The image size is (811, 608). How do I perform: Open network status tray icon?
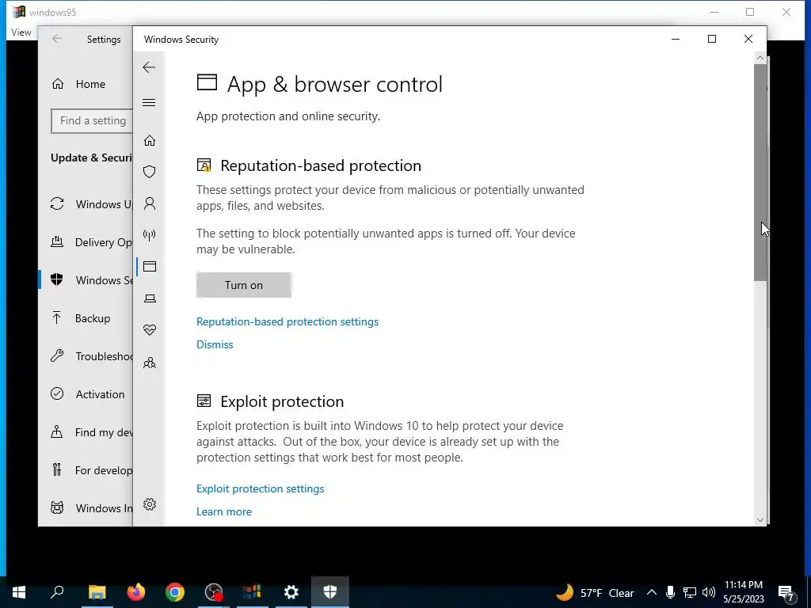[x=690, y=592]
